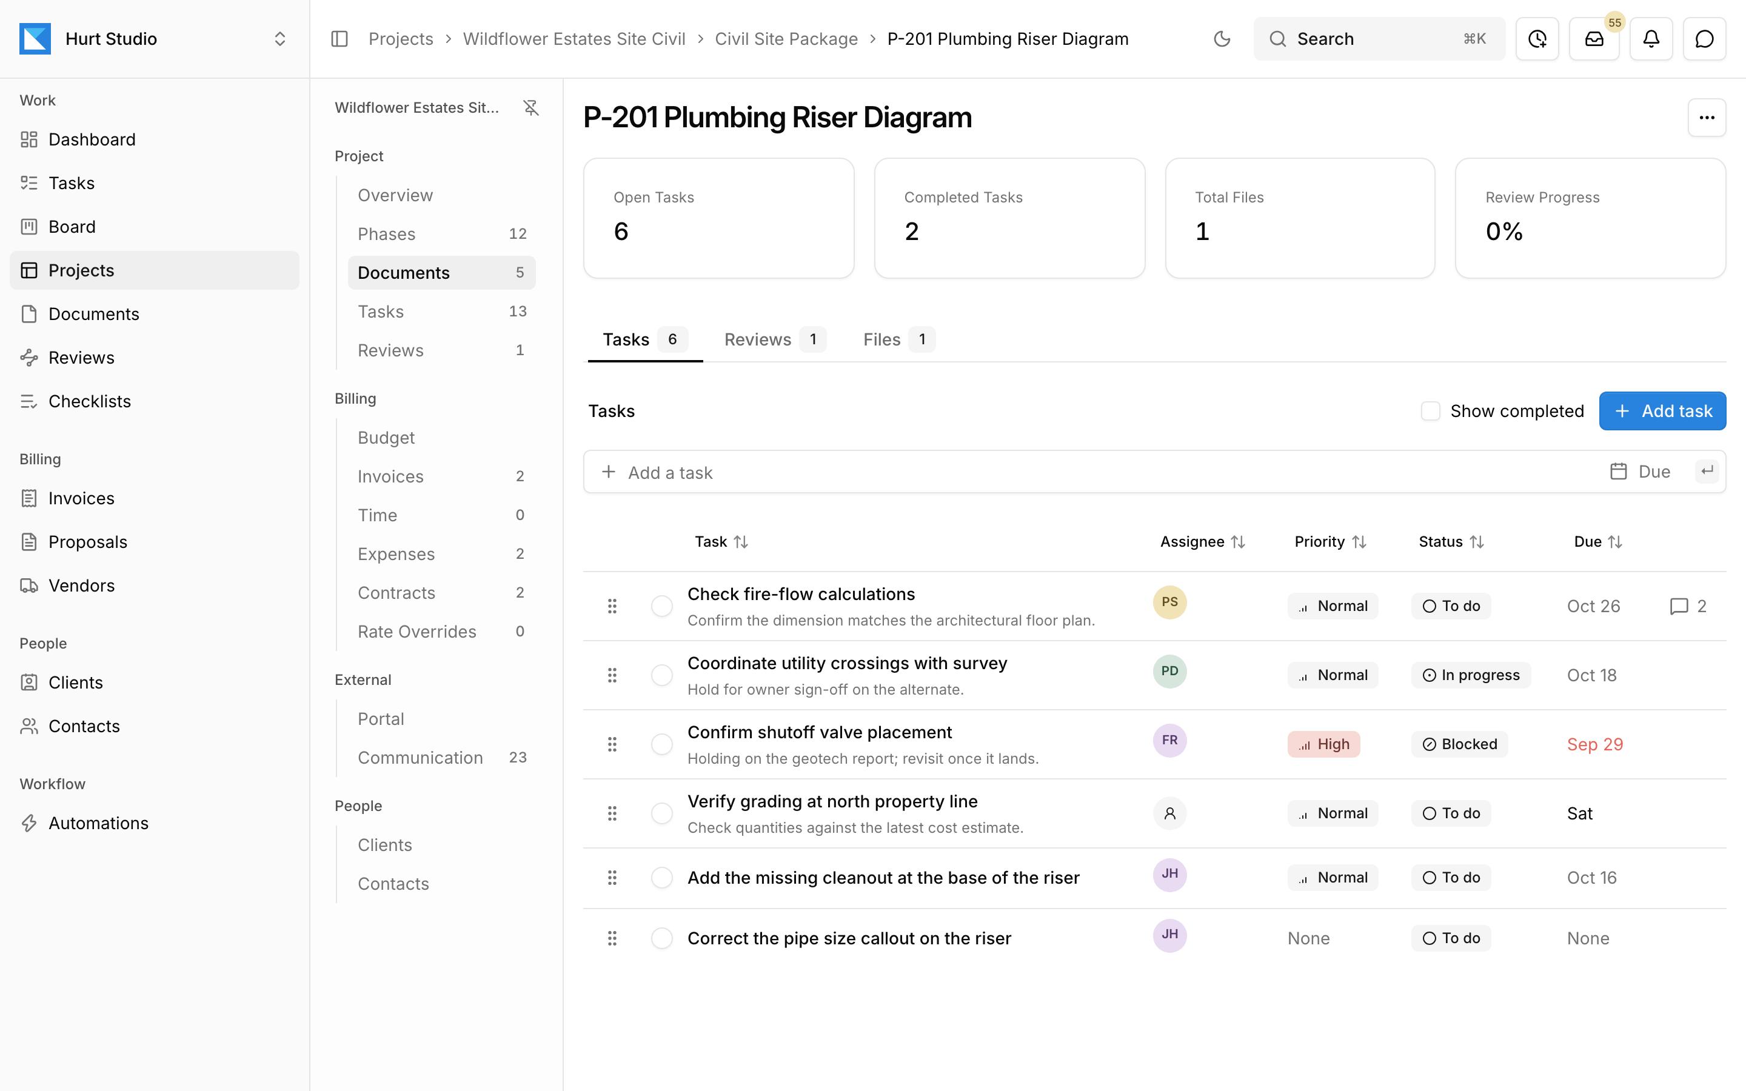Viewport: 1746px width, 1091px height.
Task: Open comments on Check fire-flow calculations
Action: (x=1688, y=606)
